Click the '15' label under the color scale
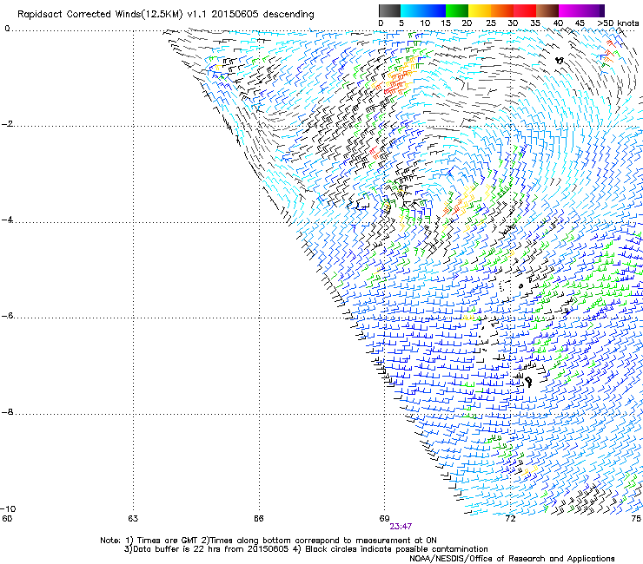Viewport: 643px width, 564px height. pyautogui.click(x=446, y=23)
